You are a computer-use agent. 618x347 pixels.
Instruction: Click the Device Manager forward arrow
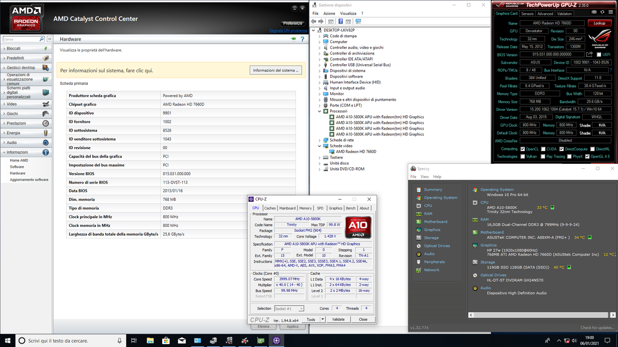[321, 22]
